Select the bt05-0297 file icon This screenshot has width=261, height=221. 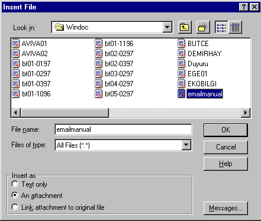click(x=99, y=94)
